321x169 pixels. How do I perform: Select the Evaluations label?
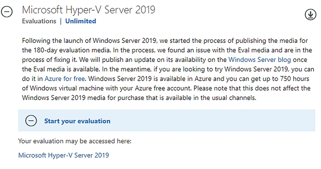click(39, 21)
